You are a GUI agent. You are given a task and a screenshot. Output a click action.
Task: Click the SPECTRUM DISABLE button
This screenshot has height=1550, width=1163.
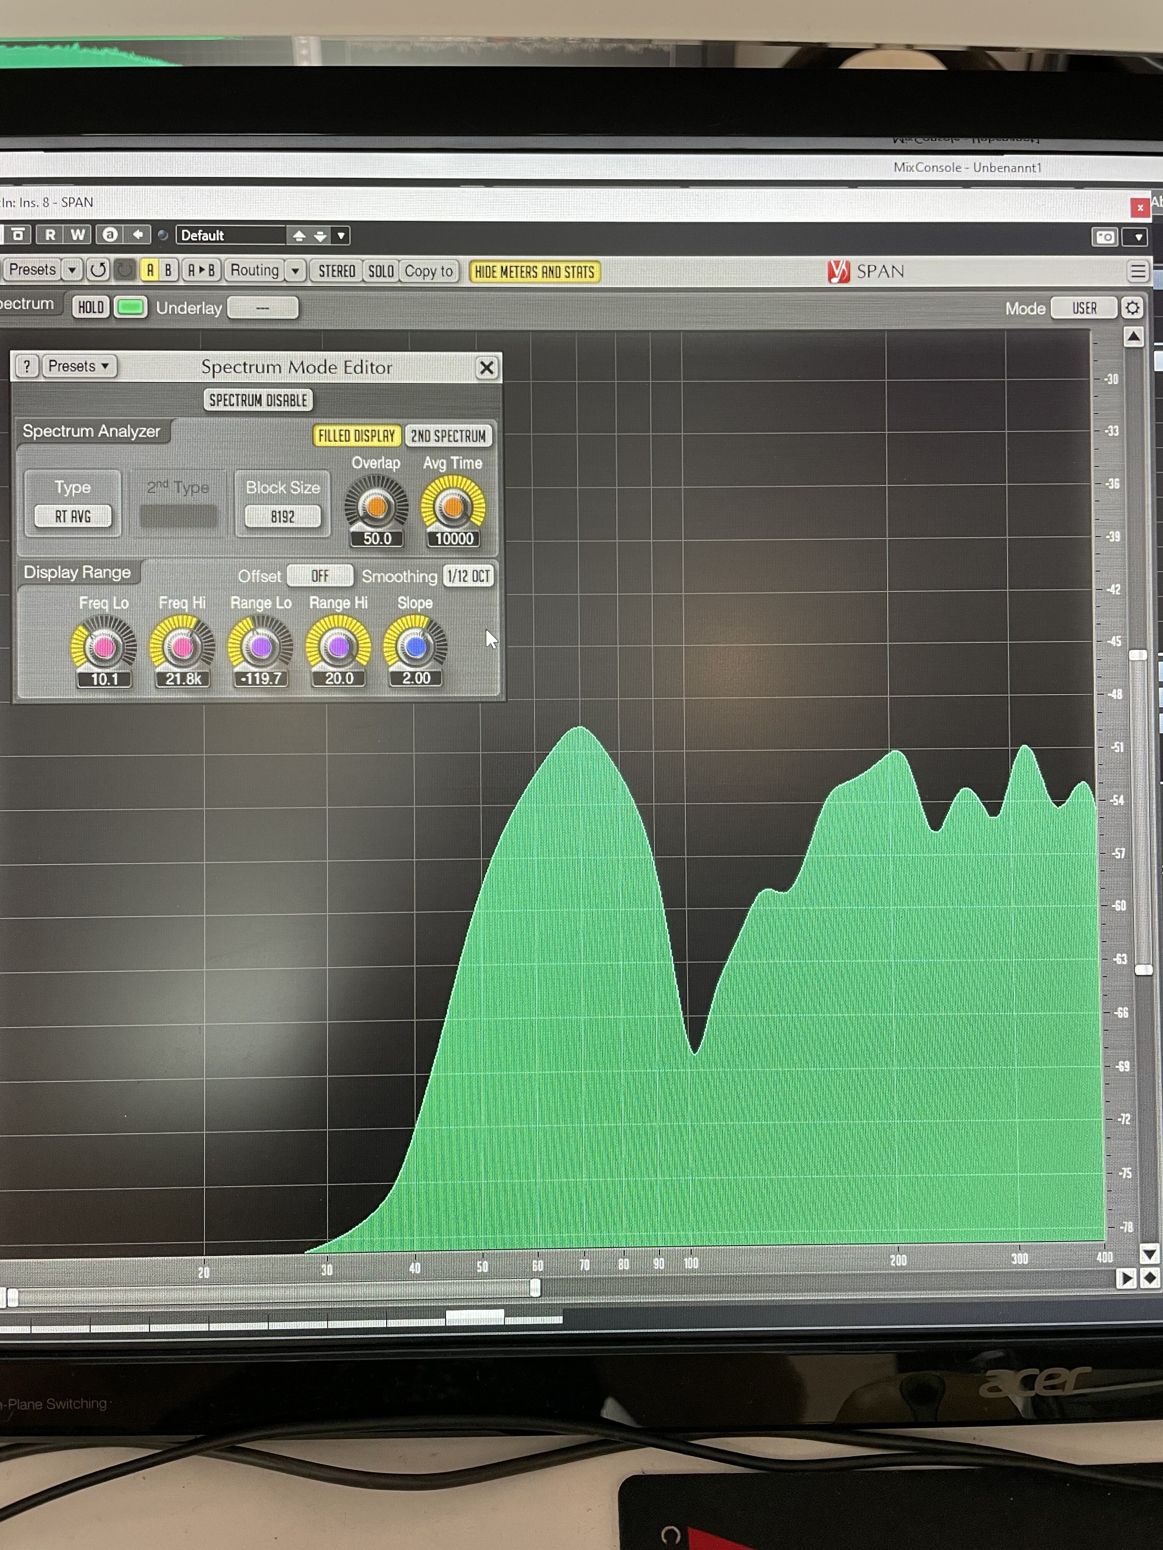(x=258, y=400)
